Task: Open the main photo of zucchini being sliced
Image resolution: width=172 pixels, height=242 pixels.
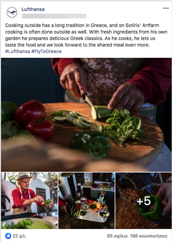Action: click(x=86, y=115)
